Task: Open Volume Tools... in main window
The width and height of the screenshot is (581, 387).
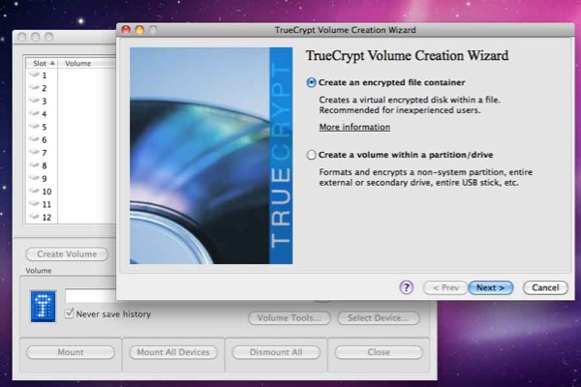Action: tap(290, 318)
